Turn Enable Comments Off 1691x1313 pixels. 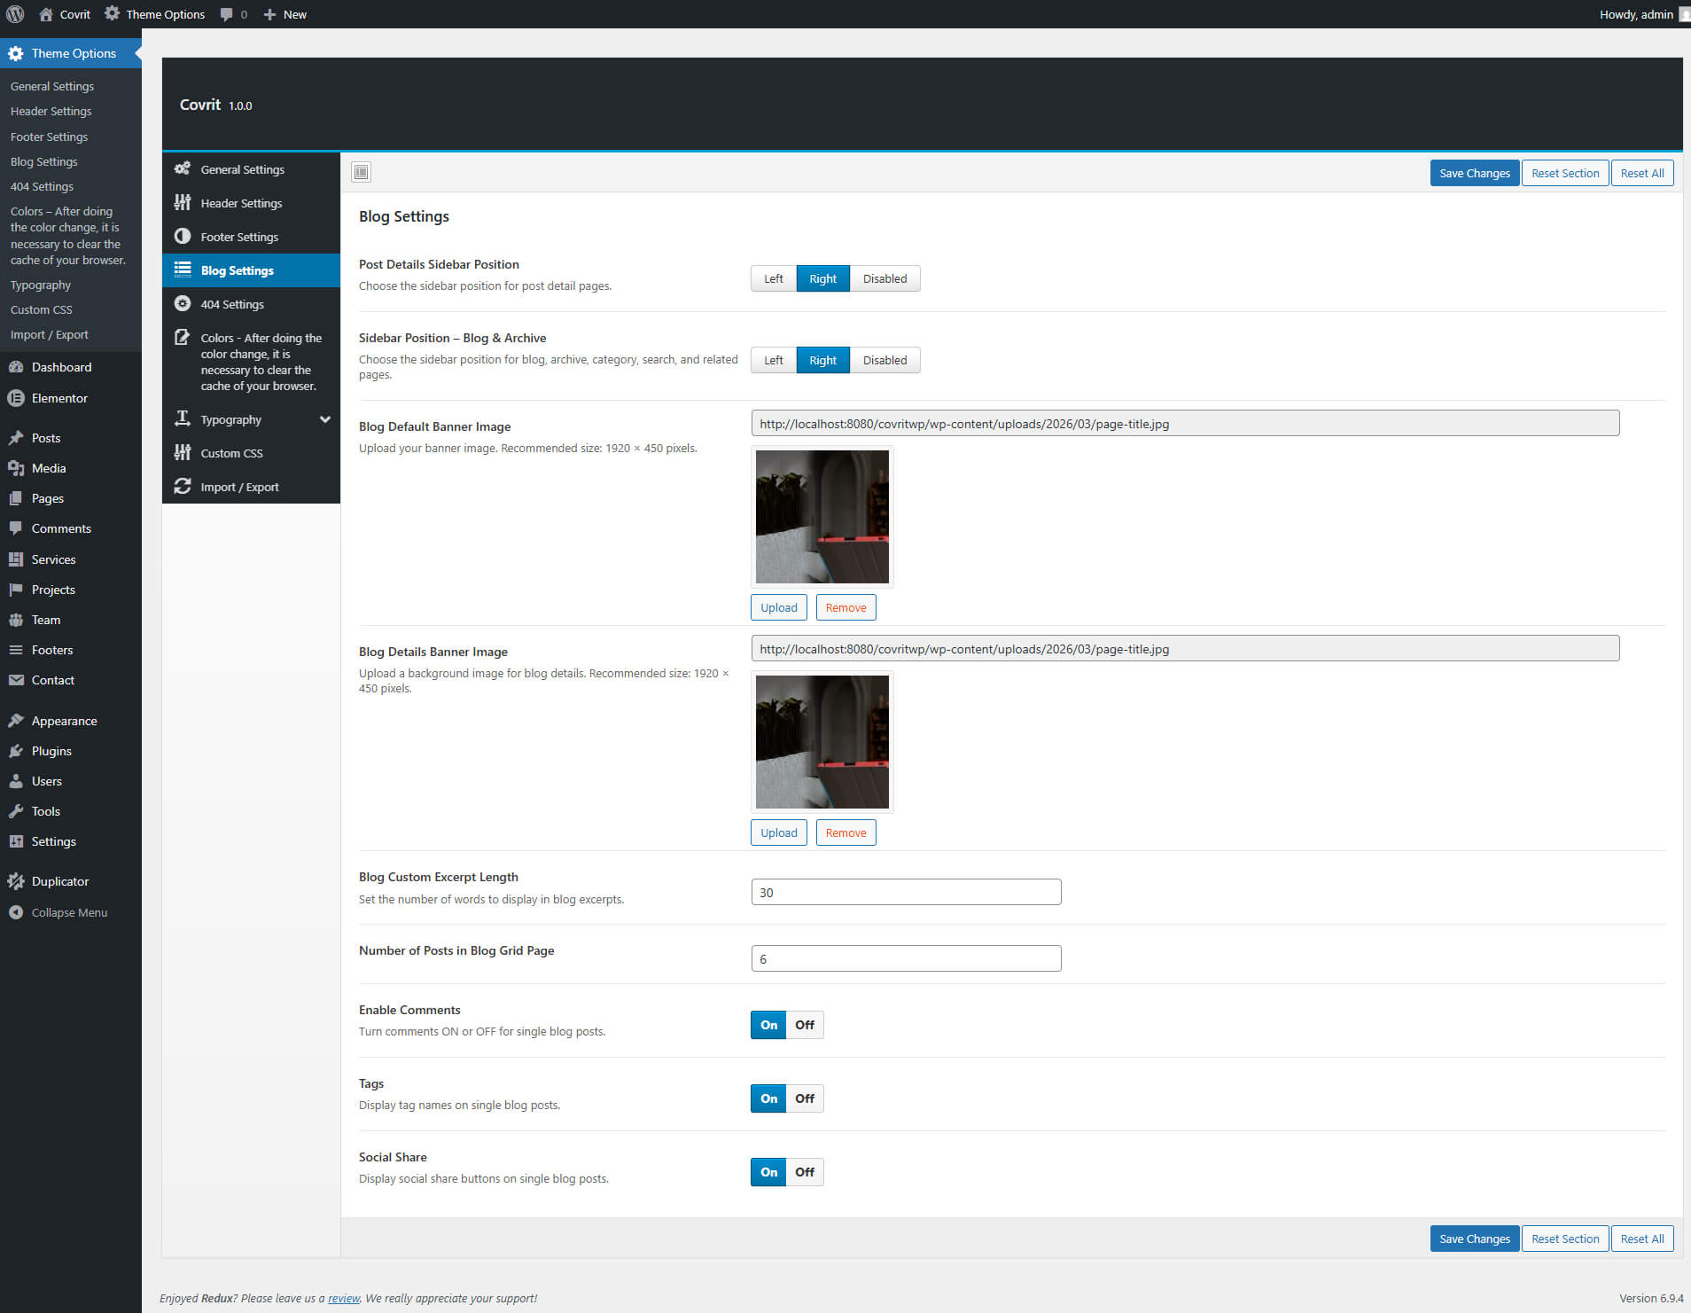(x=804, y=1025)
